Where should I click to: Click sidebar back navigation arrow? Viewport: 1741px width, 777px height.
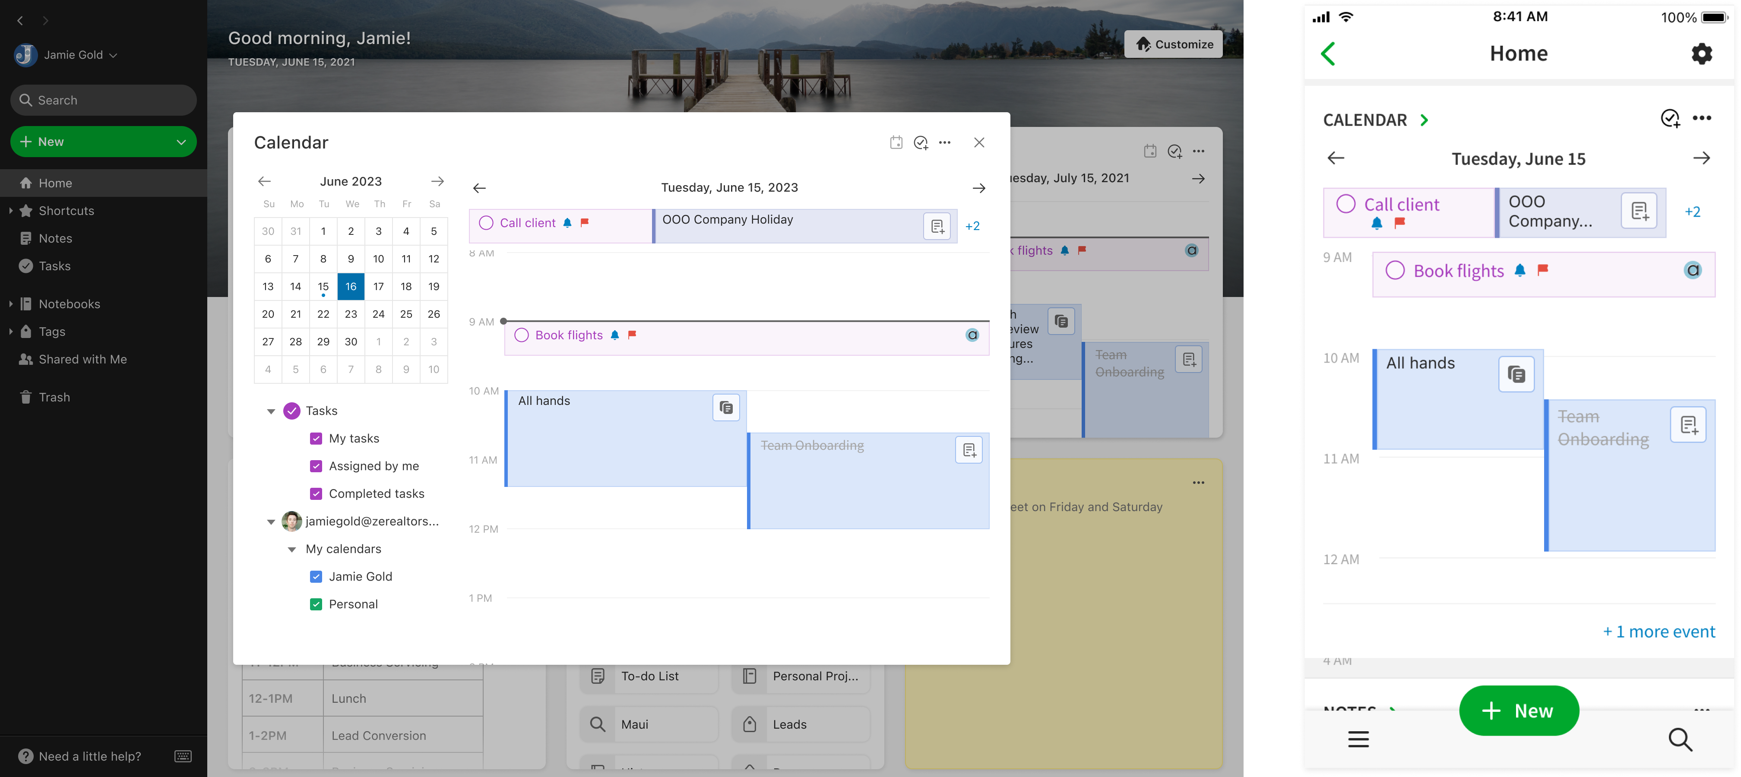pos(20,20)
